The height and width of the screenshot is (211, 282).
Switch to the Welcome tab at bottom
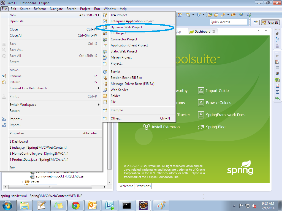[126, 186]
